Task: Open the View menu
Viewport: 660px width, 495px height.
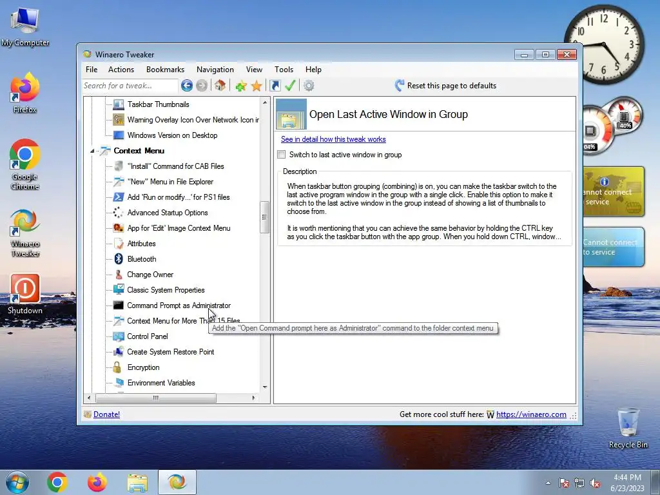Action: (254, 70)
